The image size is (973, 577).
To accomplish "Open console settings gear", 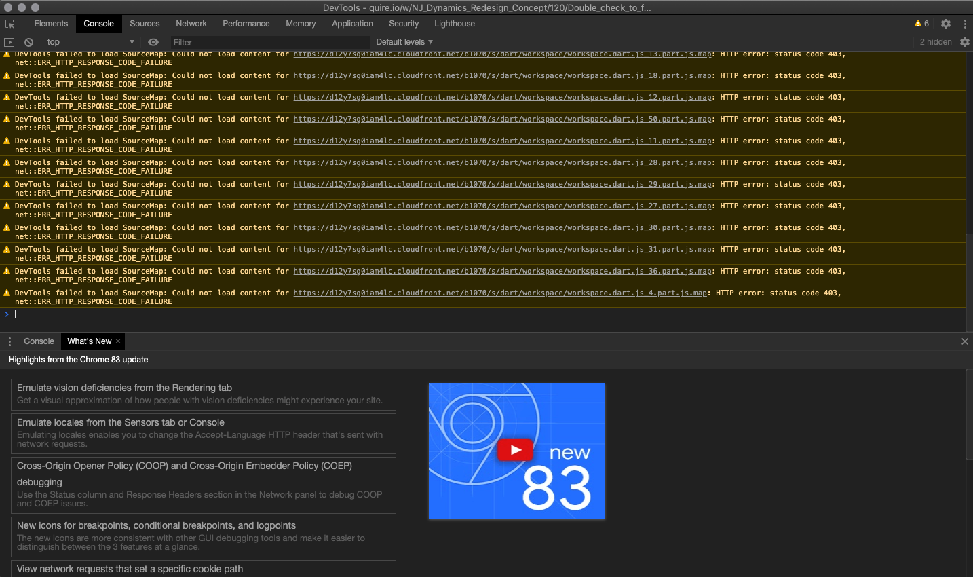I will [x=964, y=42].
